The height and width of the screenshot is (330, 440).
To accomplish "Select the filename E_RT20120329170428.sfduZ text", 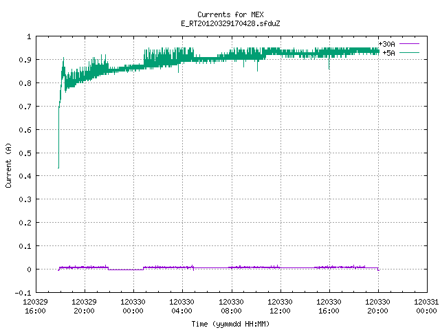I will (230, 23).
